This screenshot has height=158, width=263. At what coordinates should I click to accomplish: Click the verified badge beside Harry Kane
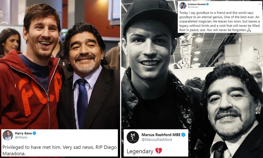pyautogui.click(x=34, y=133)
